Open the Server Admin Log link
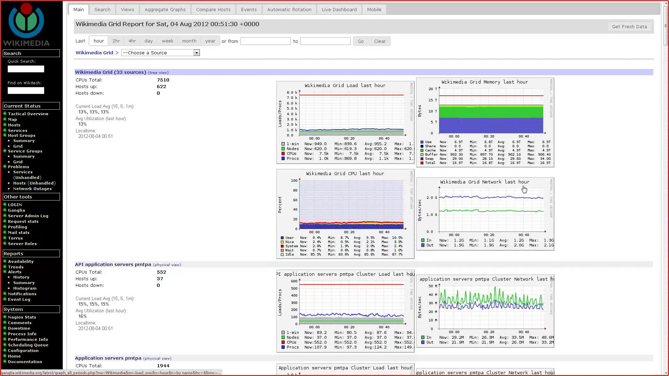Viewport: 669px width, 376px height. [x=28, y=216]
